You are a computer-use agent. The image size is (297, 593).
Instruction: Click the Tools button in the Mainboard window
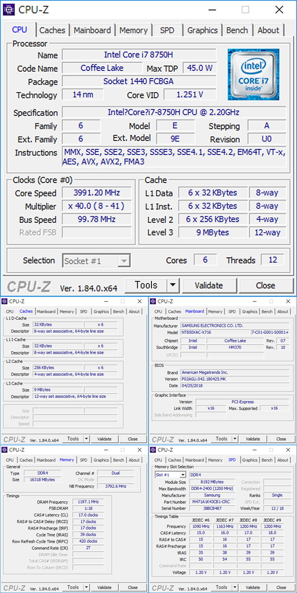tap(221, 439)
